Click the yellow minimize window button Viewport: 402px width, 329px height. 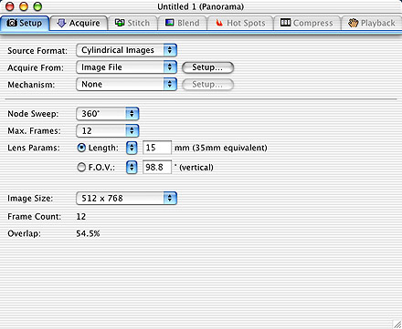pyautogui.click(x=24, y=6)
